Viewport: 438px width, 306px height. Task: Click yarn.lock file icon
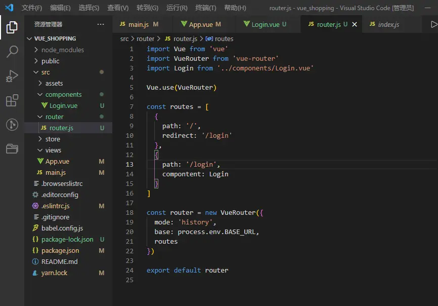[35, 273]
